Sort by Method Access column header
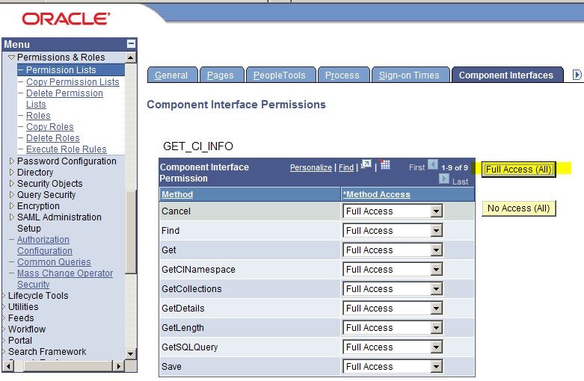 [x=377, y=194]
